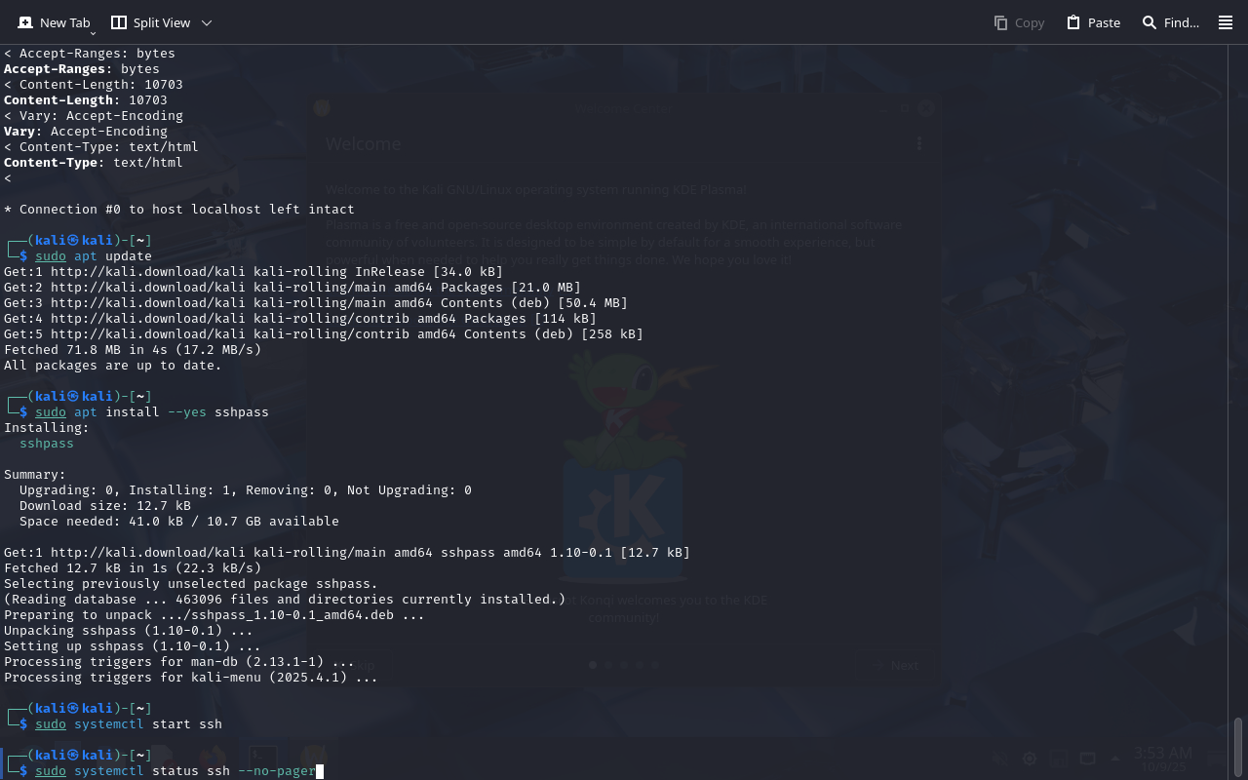Click the New Tab icon

pos(25,22)
